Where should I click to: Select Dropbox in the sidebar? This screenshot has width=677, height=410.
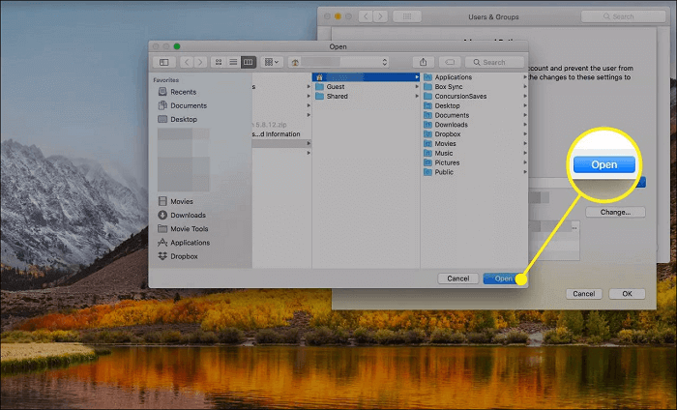[x=185, y=256]
